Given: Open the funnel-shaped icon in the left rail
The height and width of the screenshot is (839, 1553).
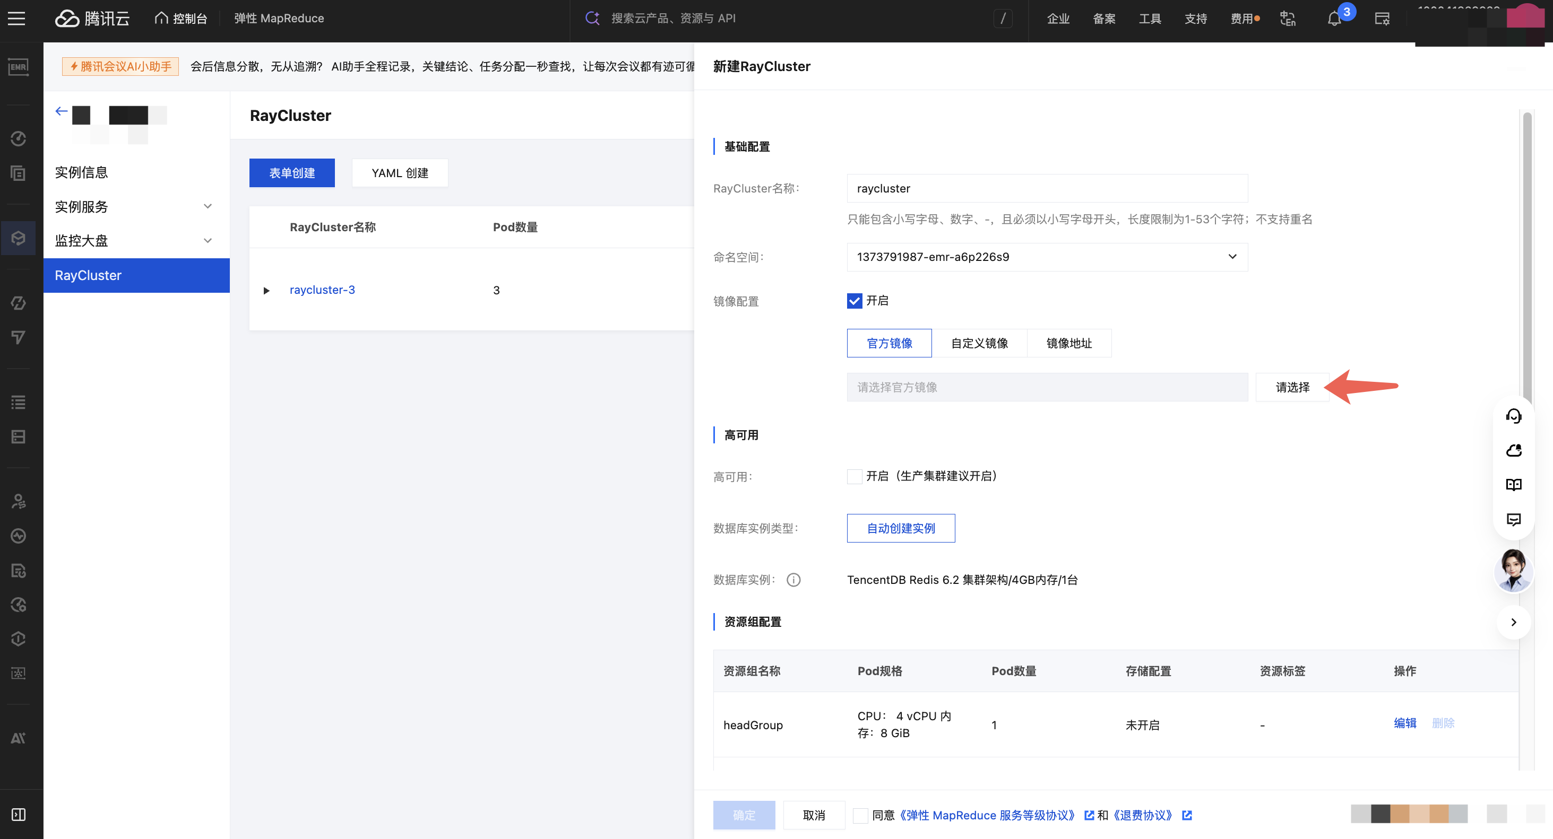Looking at the screenshot, I should click(x=18, y=337).
